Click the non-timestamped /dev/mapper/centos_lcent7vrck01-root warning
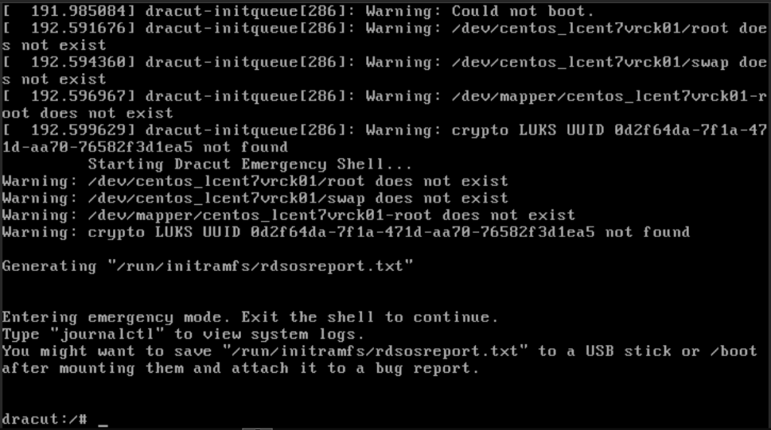This screenshot has width=771, height=430. [288, 215]
